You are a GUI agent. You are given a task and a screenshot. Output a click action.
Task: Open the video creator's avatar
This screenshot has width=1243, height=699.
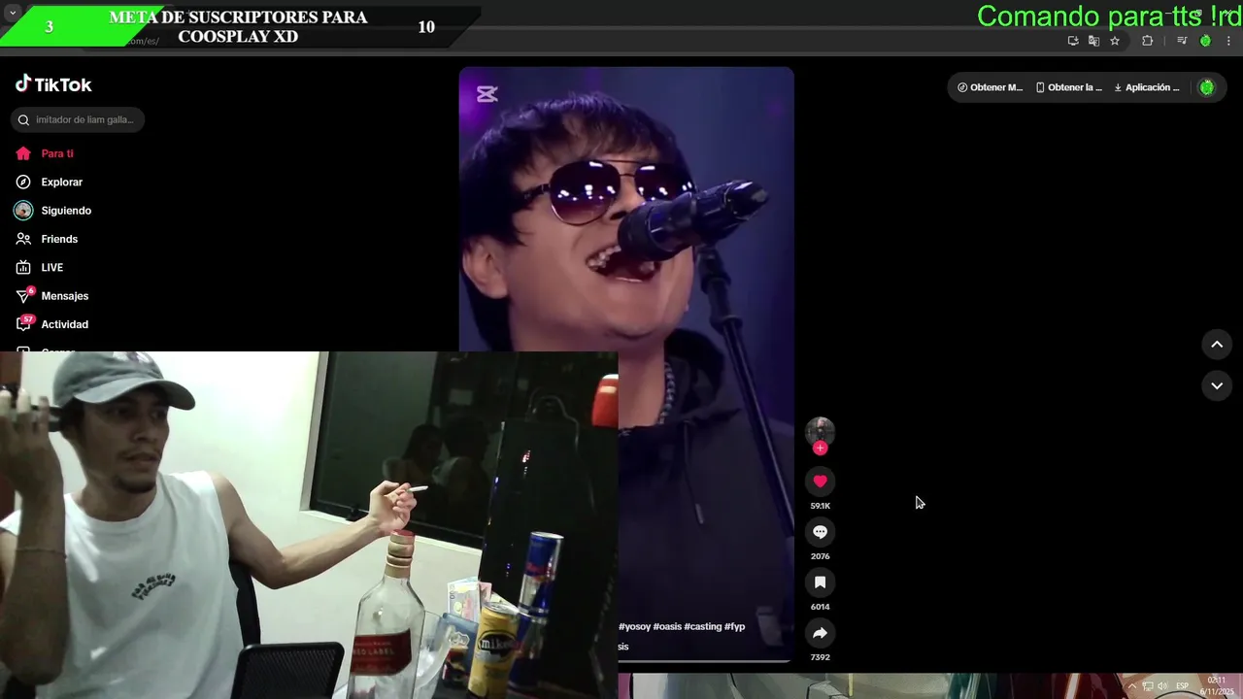click(820, 431)
